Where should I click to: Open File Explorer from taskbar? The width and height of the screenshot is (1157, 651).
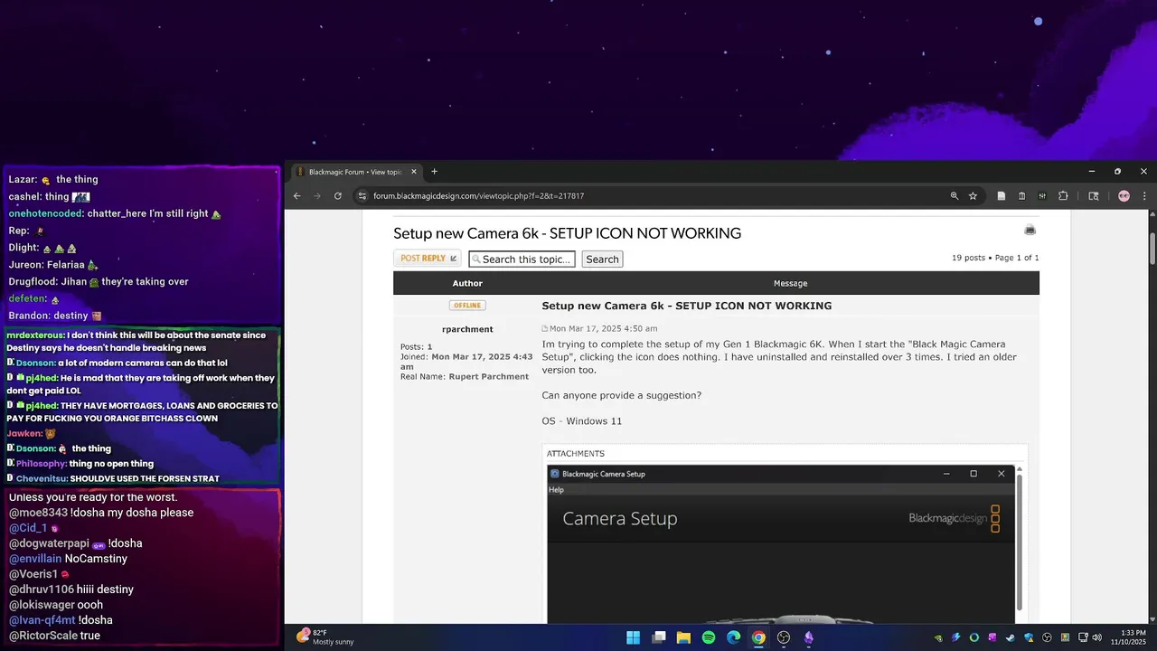(683, 637)
